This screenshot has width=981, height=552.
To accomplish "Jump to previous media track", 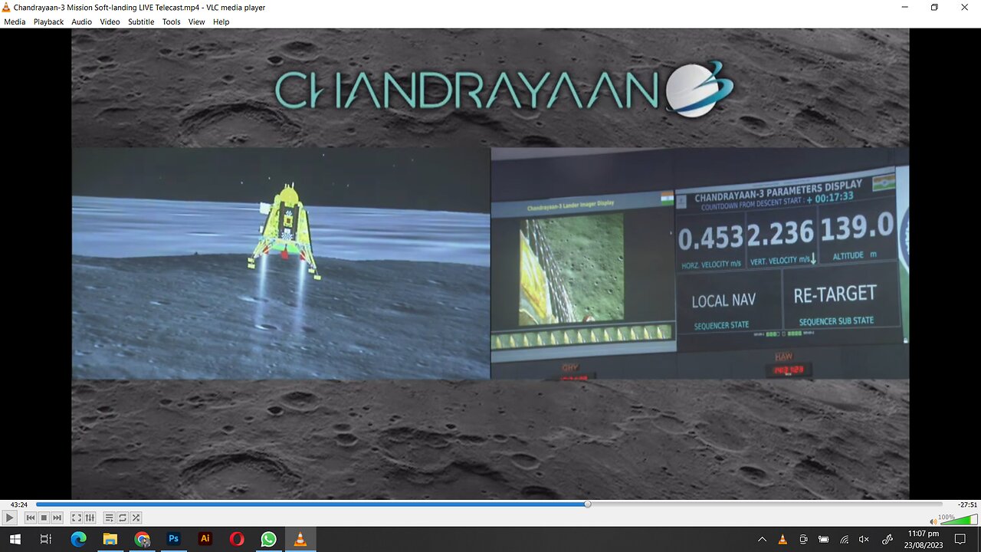I will tap(31, 517).
